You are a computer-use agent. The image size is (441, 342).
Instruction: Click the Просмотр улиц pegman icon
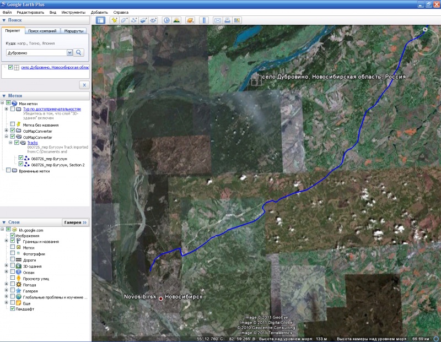click(19, 279)
